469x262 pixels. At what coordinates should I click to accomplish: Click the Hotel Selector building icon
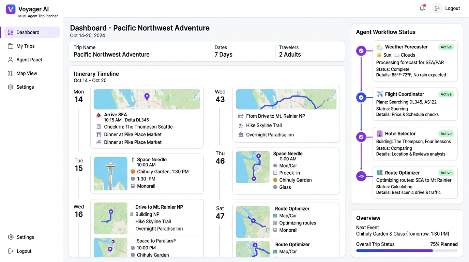point(379,133)
